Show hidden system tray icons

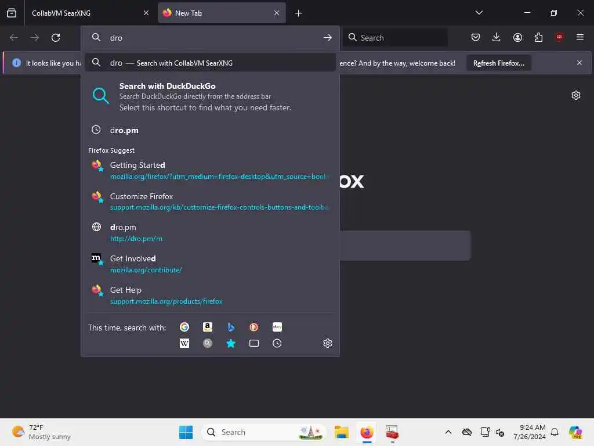coord(448,432)
